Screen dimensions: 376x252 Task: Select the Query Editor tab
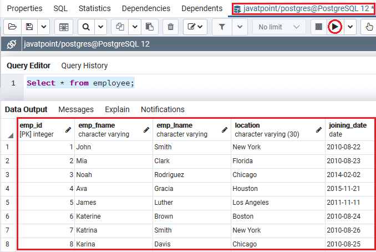[28, 65]
